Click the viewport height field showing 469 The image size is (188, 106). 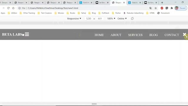pyautogui.click(x=100, y=19)
